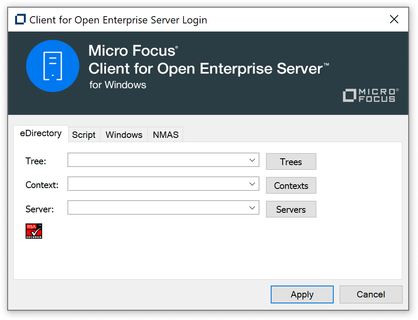Screen dimensions: 418x320
Task: Expand the Tree dropdown arrow
Action: 252,160
